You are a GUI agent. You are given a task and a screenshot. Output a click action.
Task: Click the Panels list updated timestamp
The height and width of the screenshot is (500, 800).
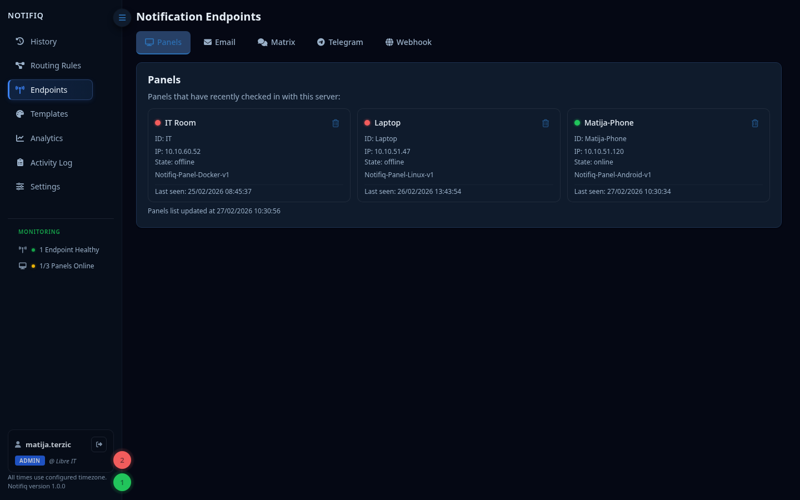click(x=214, y=211)
